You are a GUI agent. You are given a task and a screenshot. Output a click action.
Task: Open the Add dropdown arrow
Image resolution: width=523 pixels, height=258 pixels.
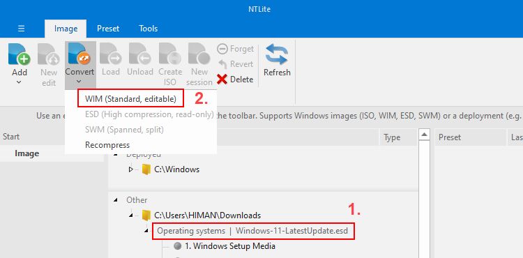point(20,82)
